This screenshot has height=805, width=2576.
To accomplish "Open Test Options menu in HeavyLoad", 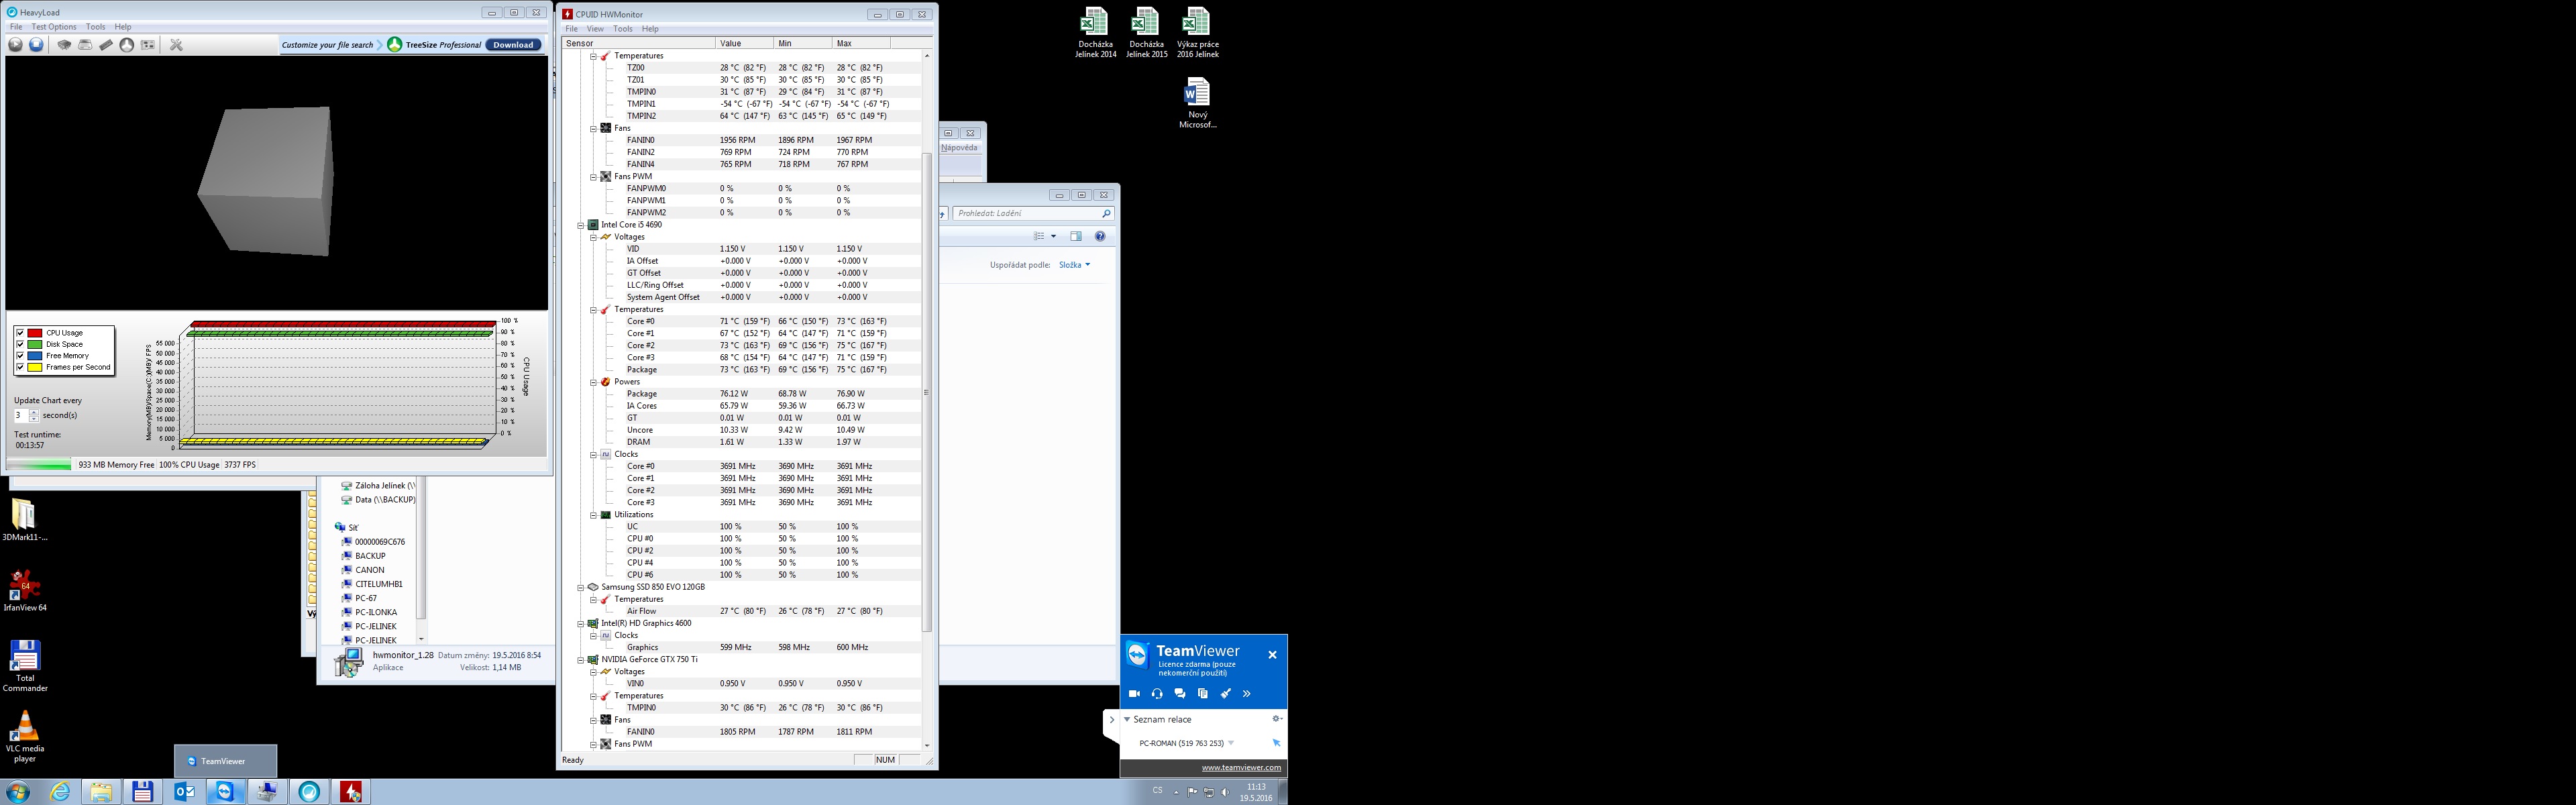I will click(x=54, y=27).
